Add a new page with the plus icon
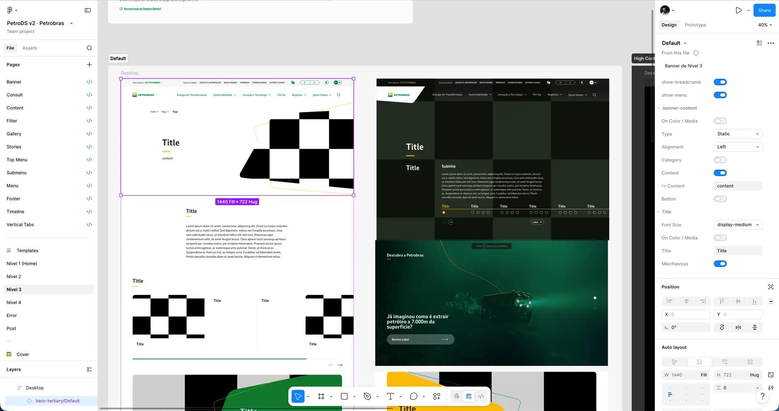This screenshot has height=411, width=779. pos(89,65)
